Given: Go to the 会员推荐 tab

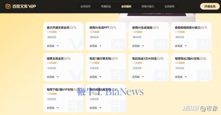Looking at the screenshot, I should pos(169,6).
